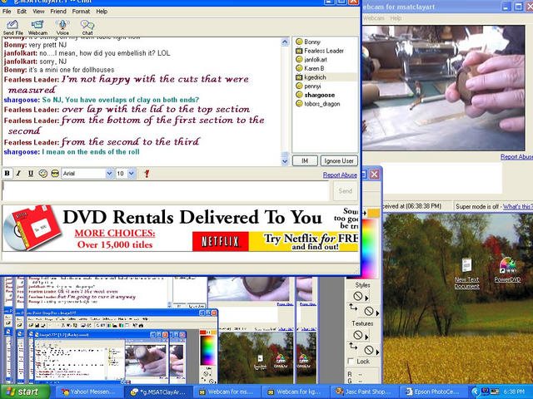Select pennyi in the user list

tap(312, 86)
